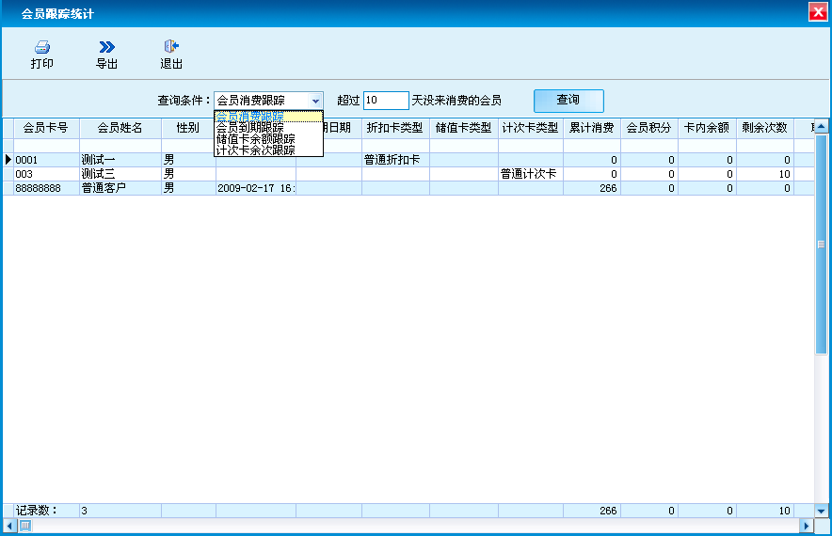Select row with card number 88888888
This screenshot has height=536, width=832.
[45, 188]
